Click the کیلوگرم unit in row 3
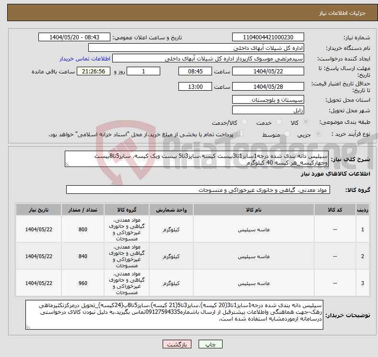The width and height of the screenshot is (378, 357). (171, 283)
